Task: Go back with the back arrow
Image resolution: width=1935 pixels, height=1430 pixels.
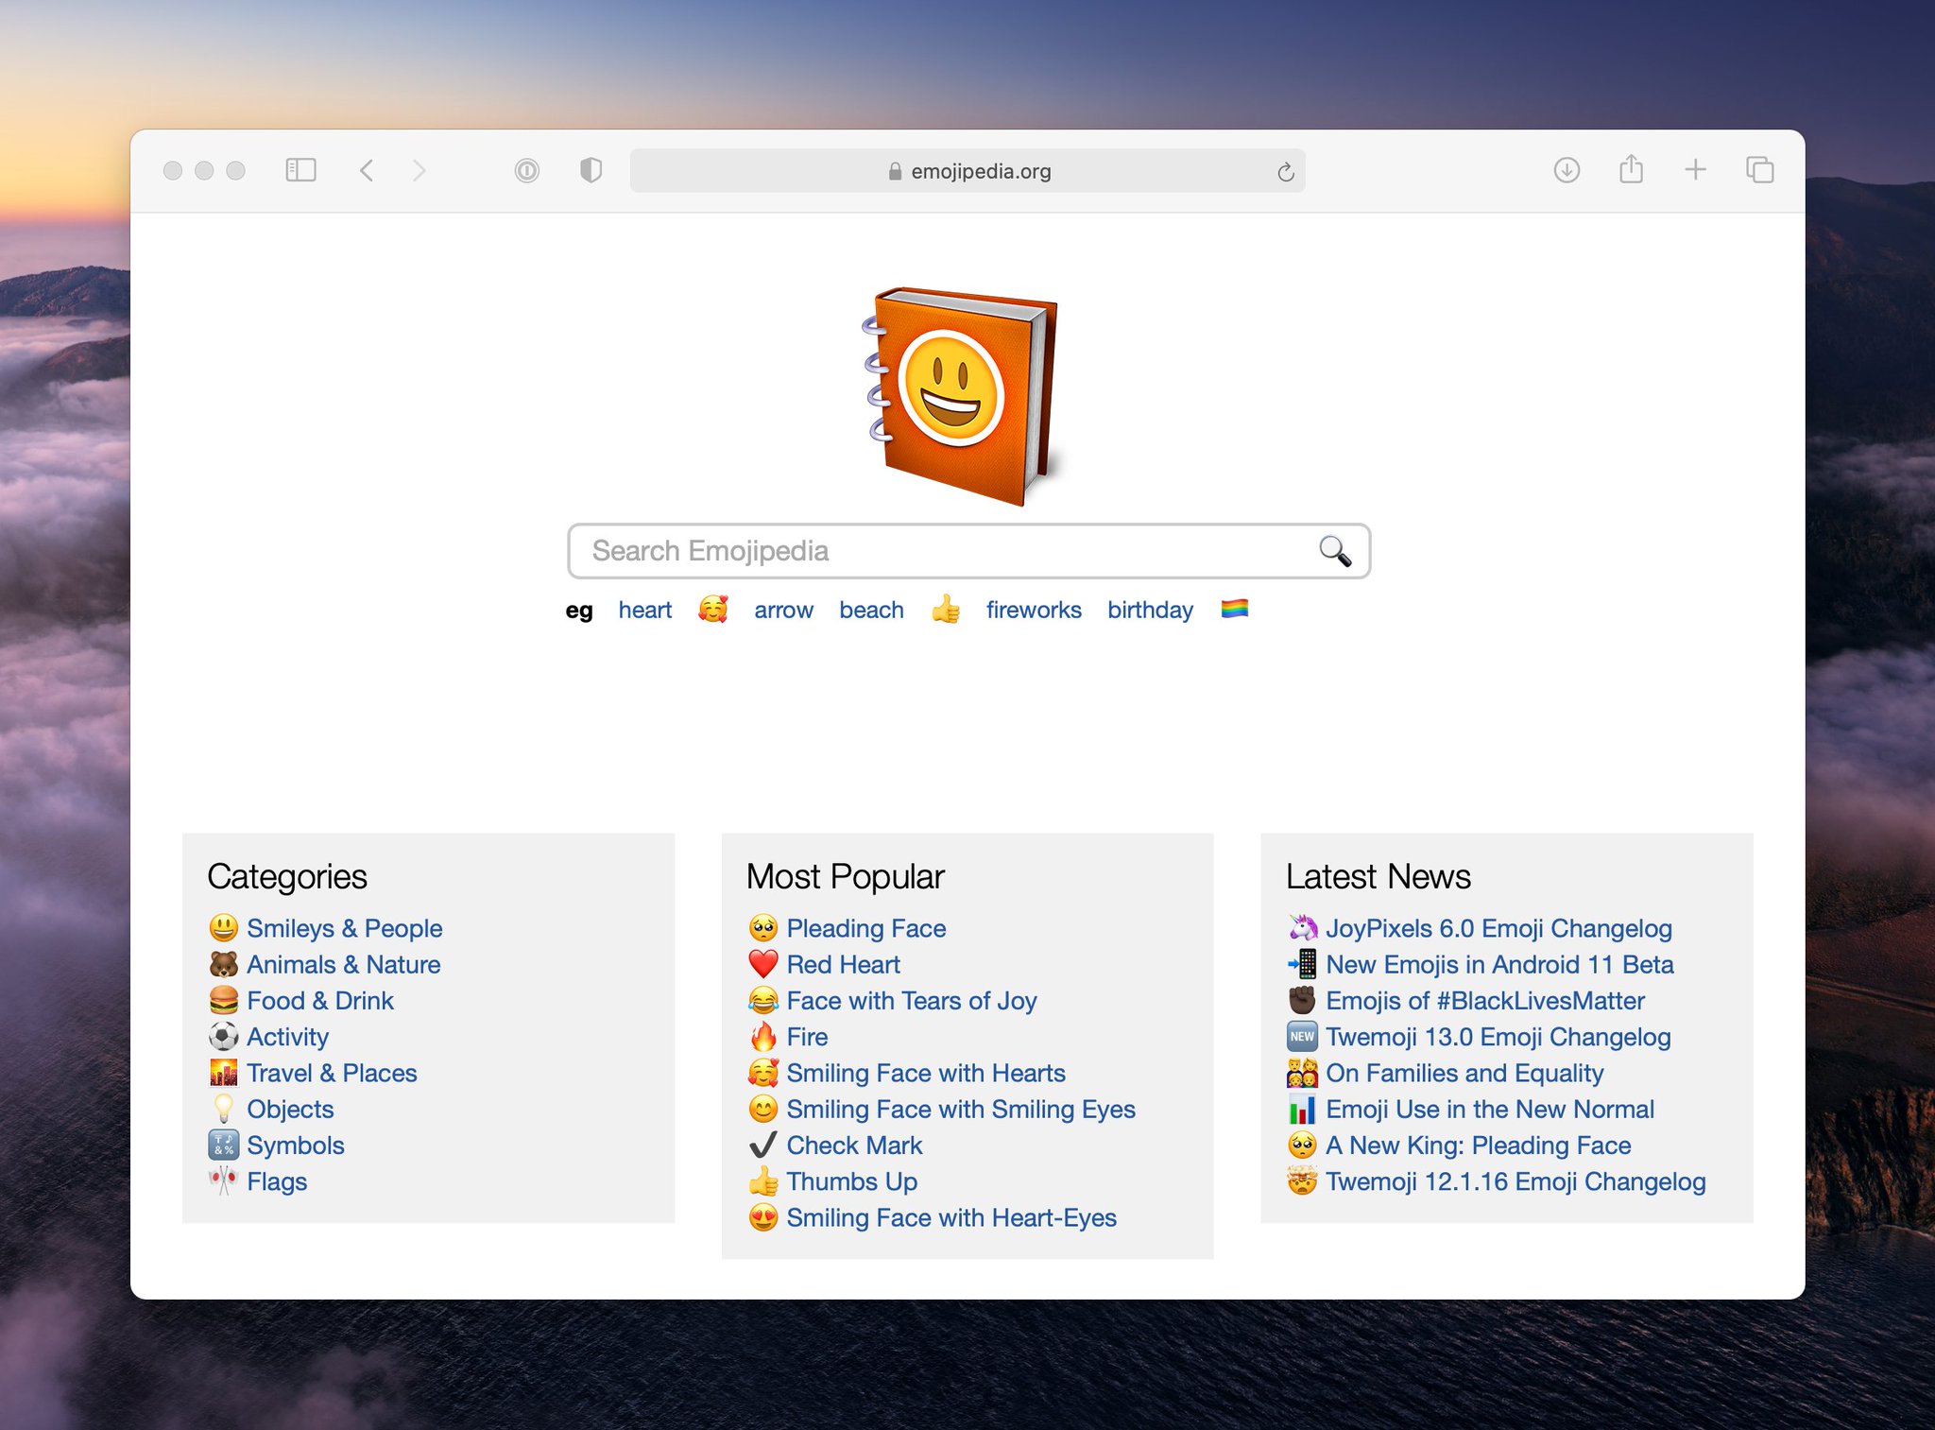Action: pos(368,170)
